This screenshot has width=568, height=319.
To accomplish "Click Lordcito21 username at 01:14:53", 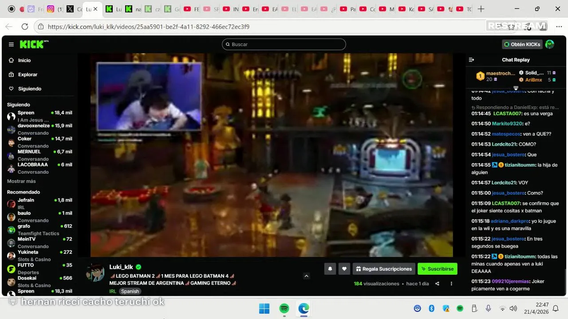I will (x=504, y=144).
